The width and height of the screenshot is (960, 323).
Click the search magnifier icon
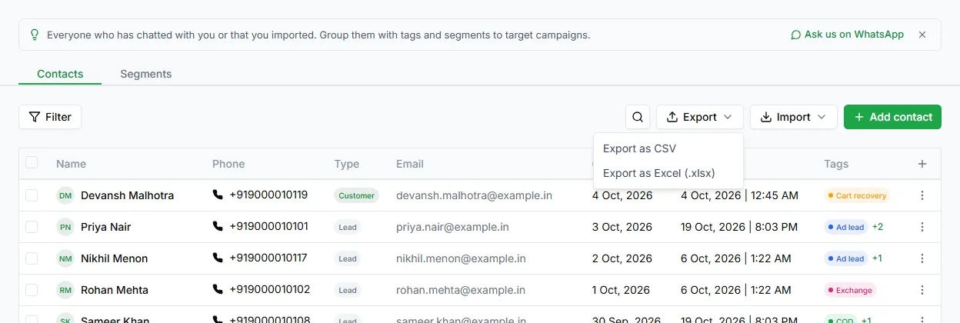pos(638,117)
